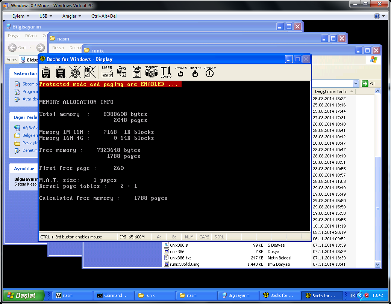
Task: Switch to Bilgisayarım taskbar item
Action: pos(238,295)
